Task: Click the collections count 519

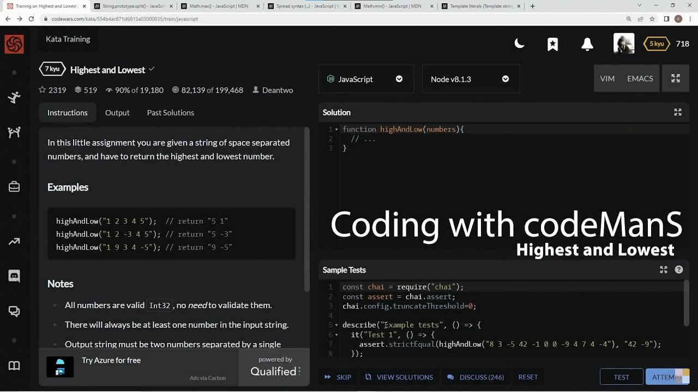Action: (x=86, y=90)
